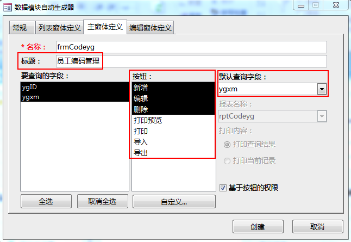This screenshot has height=242, width=351.
Task: Click the 创建 button
Action: pos(258,227)
